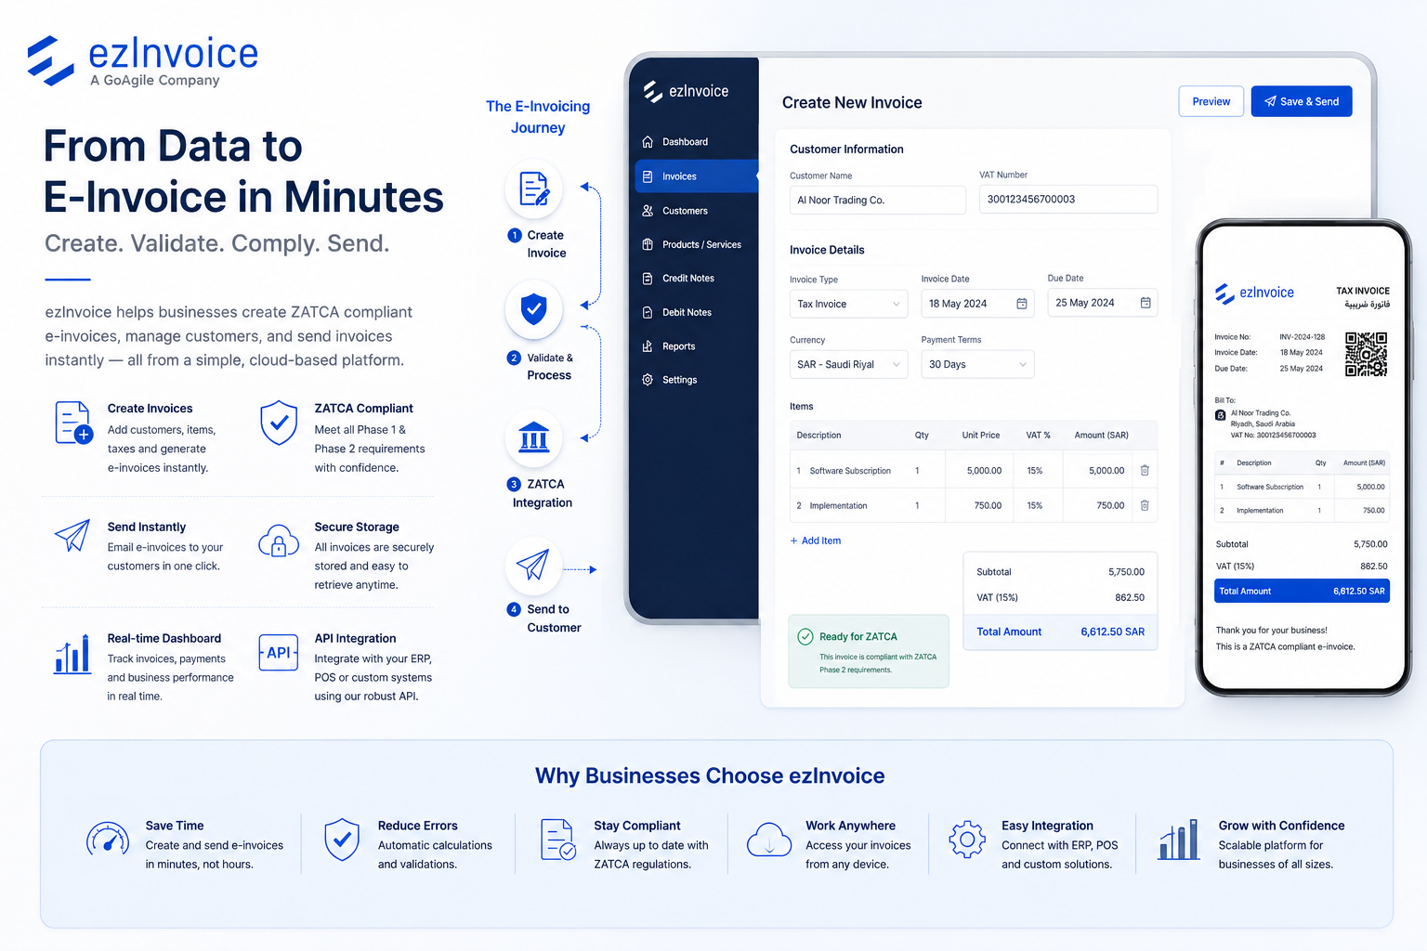This screenshot has height=951, width=1427.
Task: Click the Real-time Dashboard chart icon
Action: [72, 654]
